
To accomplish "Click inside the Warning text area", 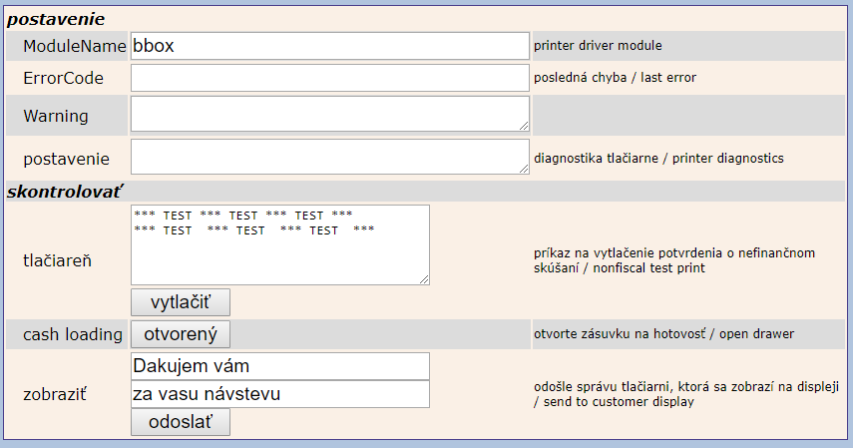I will pyautogui.click(x=329, y=114).
